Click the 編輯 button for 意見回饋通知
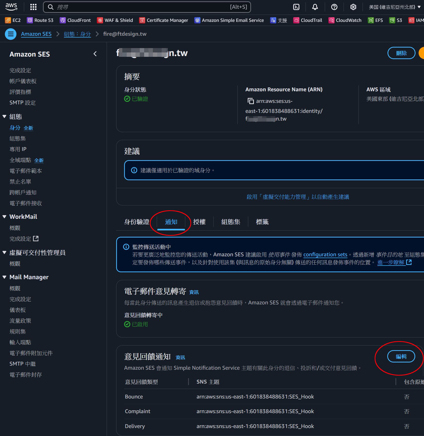This screenshot has height=436, width=424. 401,356
